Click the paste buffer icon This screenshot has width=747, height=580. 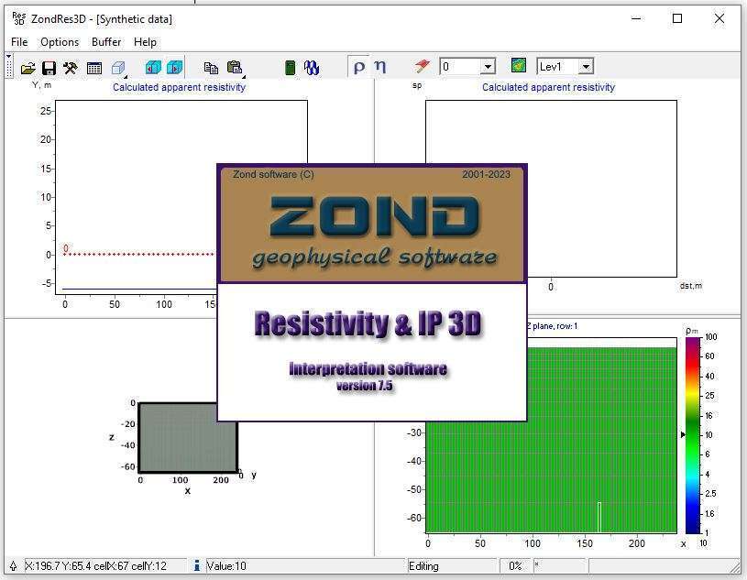coord(235,66)
